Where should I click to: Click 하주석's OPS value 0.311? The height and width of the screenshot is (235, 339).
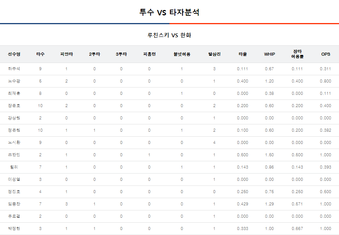point(326,69)
